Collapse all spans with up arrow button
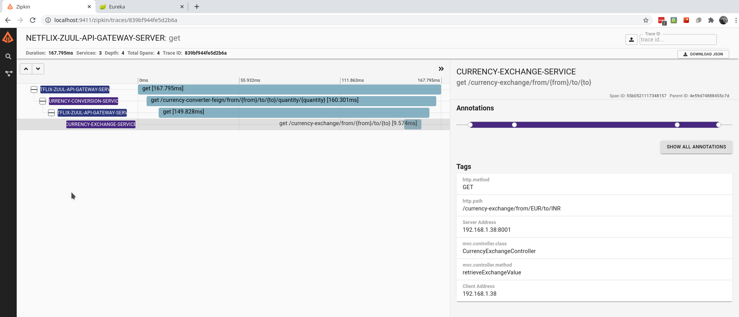This screenshot has height=317, width=739. pyautogui.click(x=26, y=69)
